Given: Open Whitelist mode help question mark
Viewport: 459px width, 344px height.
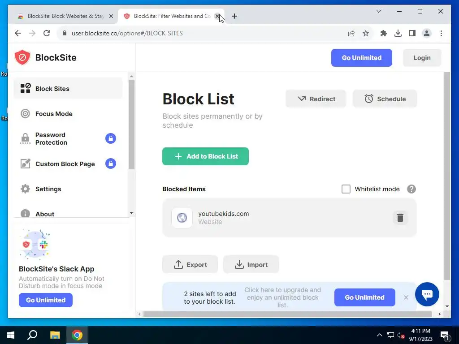Looking at the screenshot, I should (x=411, y=189).
